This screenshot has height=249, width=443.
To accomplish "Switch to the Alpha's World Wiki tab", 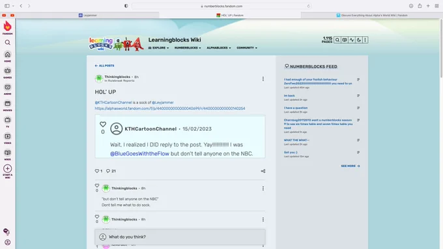I will [x=372, y=15].
